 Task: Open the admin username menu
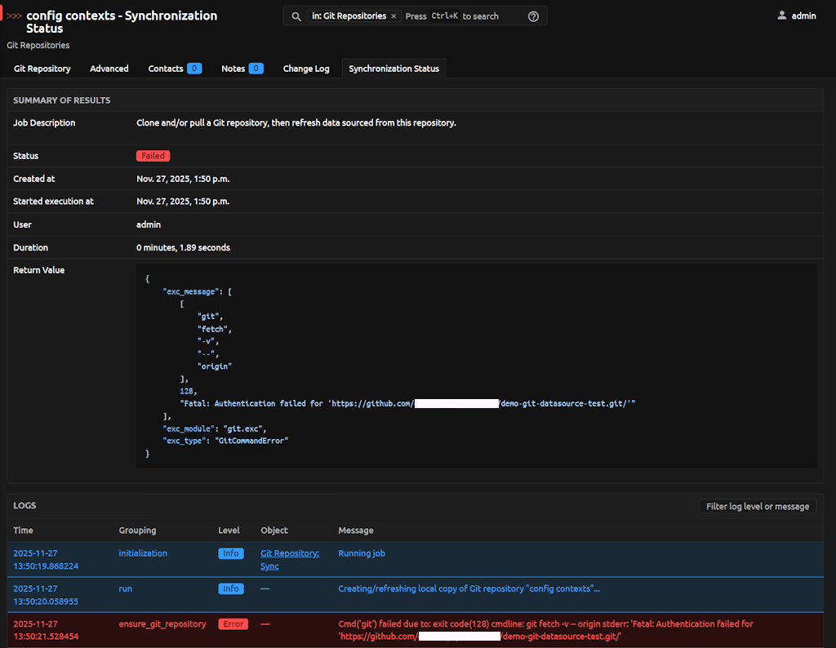pyautogui.click(x=803, y=16)
